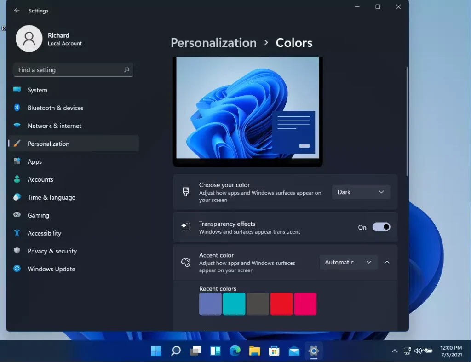Screen dimensions: 471x362
Task: Collapse the Accent color section chevron
Action: click(x=387, y=262)
